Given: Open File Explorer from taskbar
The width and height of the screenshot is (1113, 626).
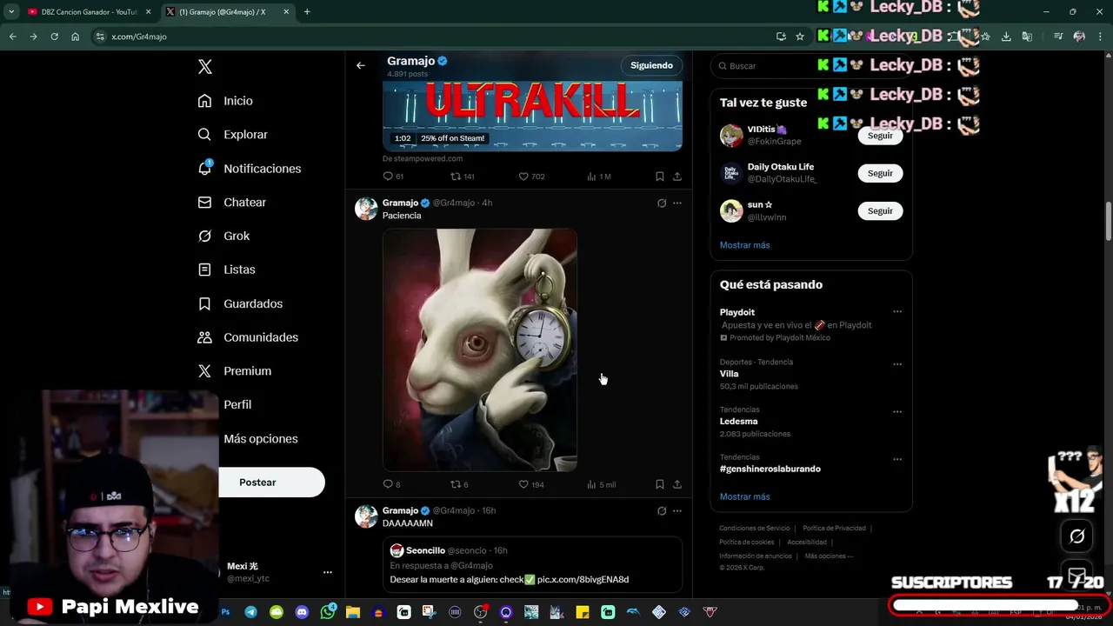Looking at the screenshot, I should pyautogui.click(x=353, y=612).
